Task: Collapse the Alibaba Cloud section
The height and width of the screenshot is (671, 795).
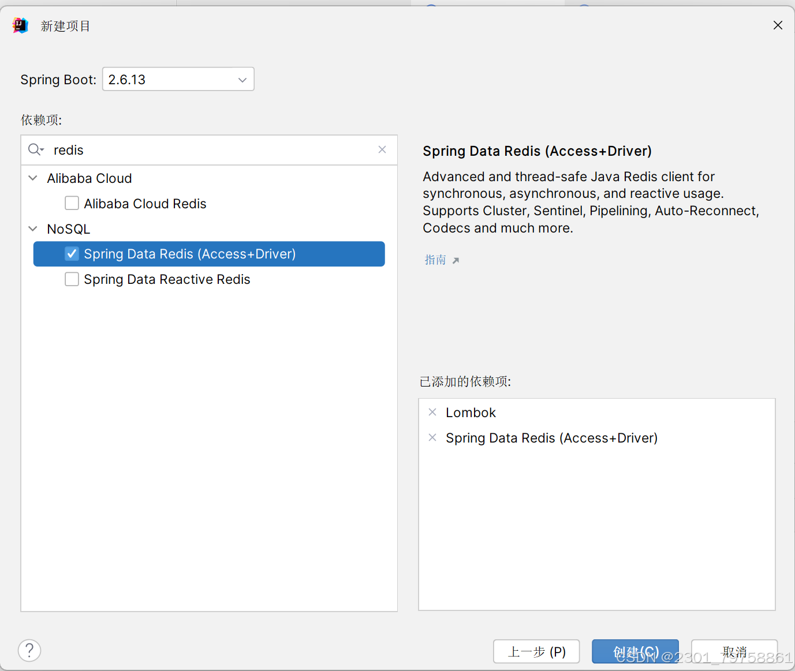Action: 32,178
